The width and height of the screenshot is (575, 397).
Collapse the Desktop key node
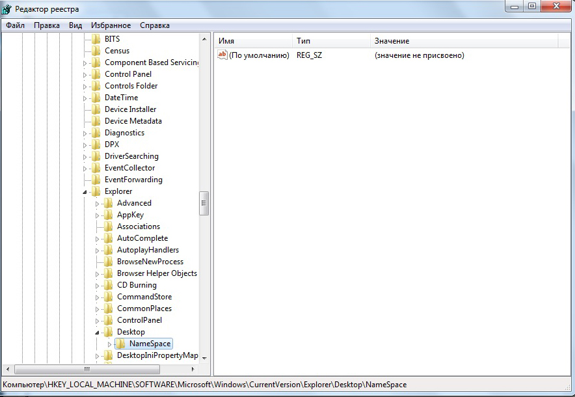tap(97, 333)
